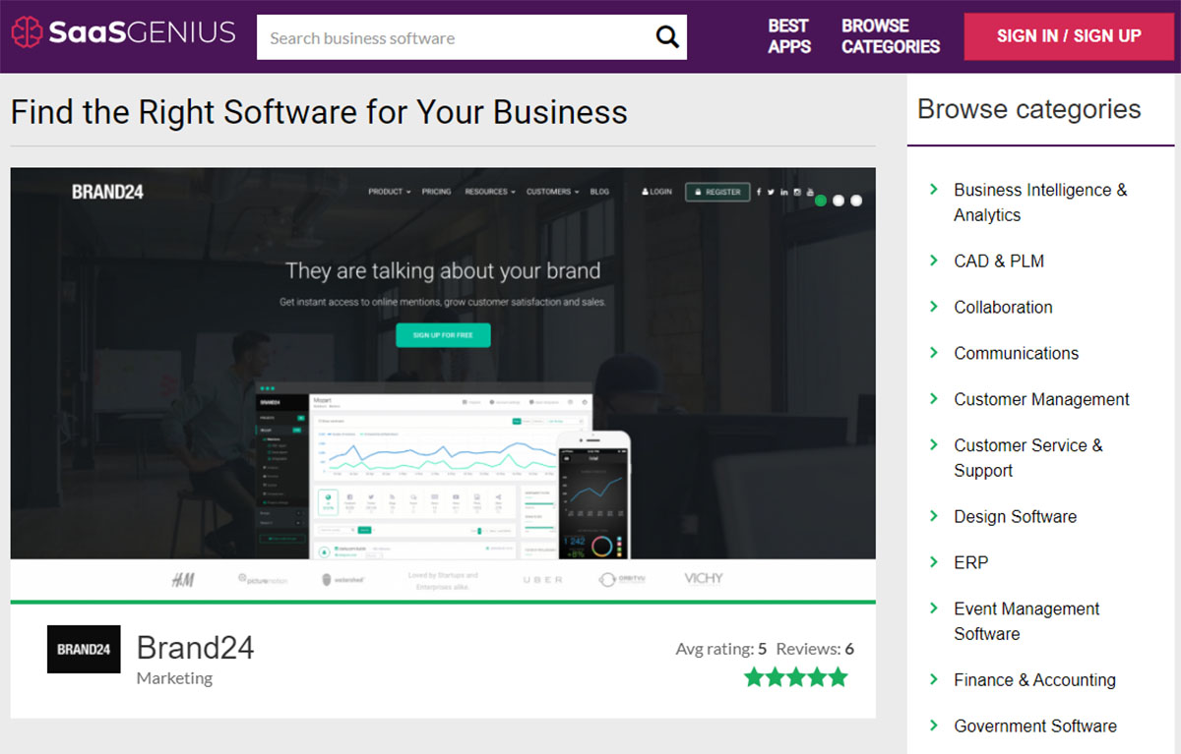This screenshot has width=1181, height=754.
Task: Click the Reviews: 6 text
Action: (815, 649)
